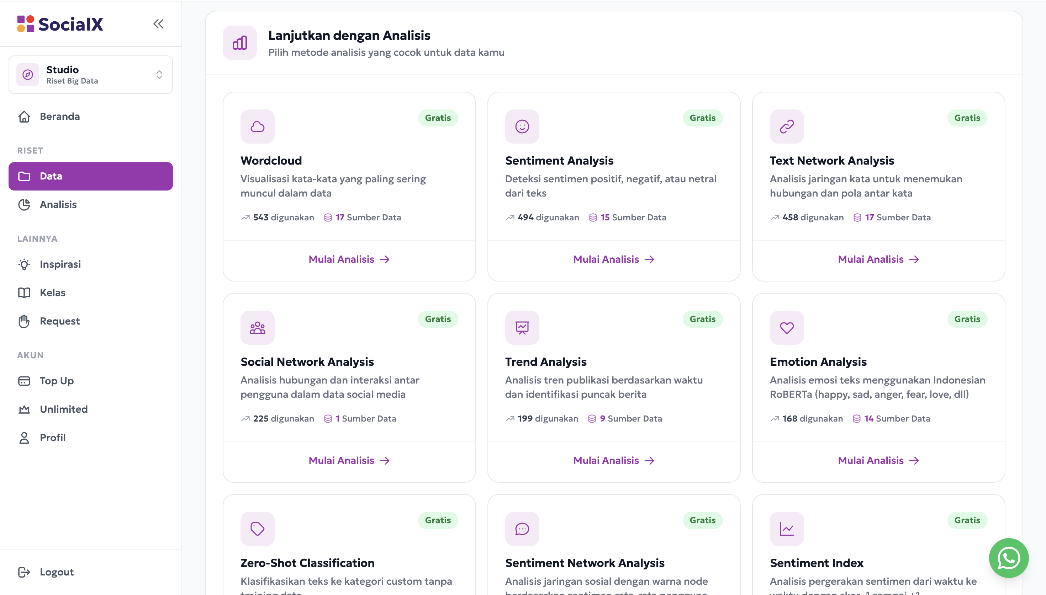
Task: Log out using the Logout button
Action: [x=90, y=572]
